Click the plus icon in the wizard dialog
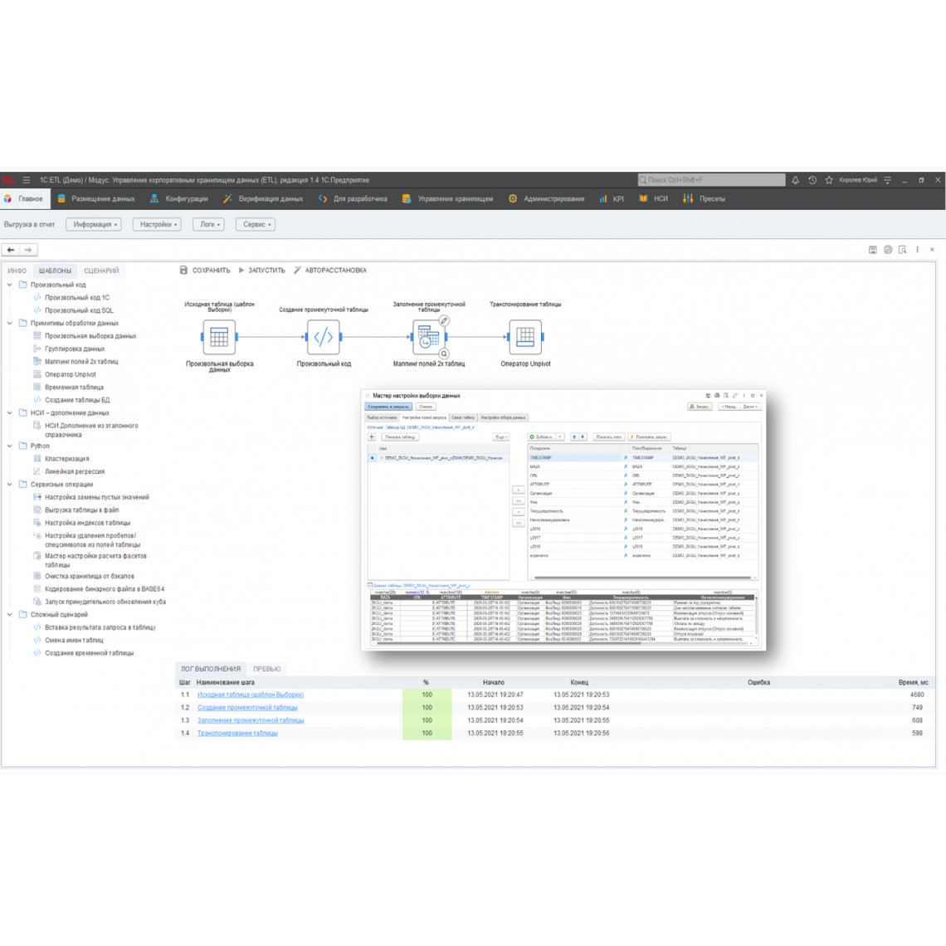946x946 pixels. coord(372,436)
